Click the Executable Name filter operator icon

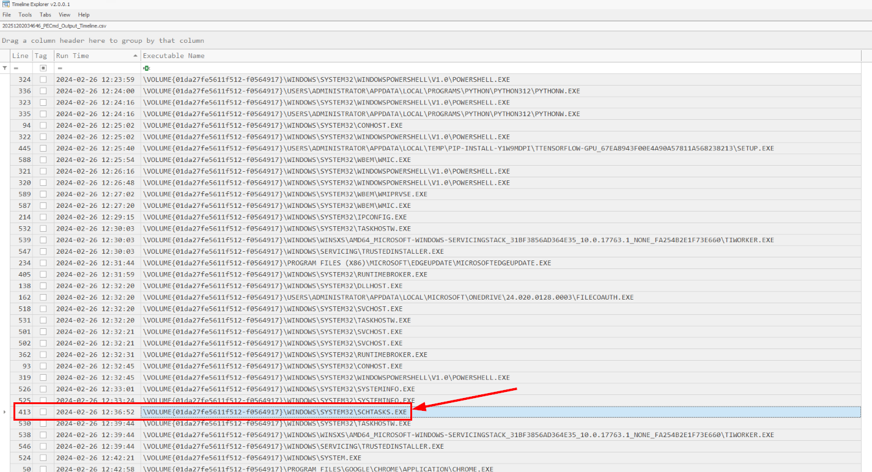(146, 68)
